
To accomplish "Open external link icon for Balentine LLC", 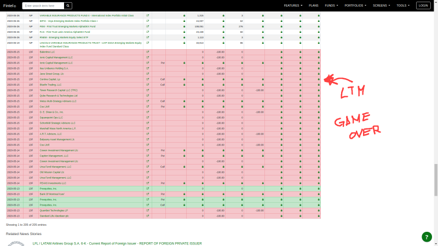I will [147, 52].
